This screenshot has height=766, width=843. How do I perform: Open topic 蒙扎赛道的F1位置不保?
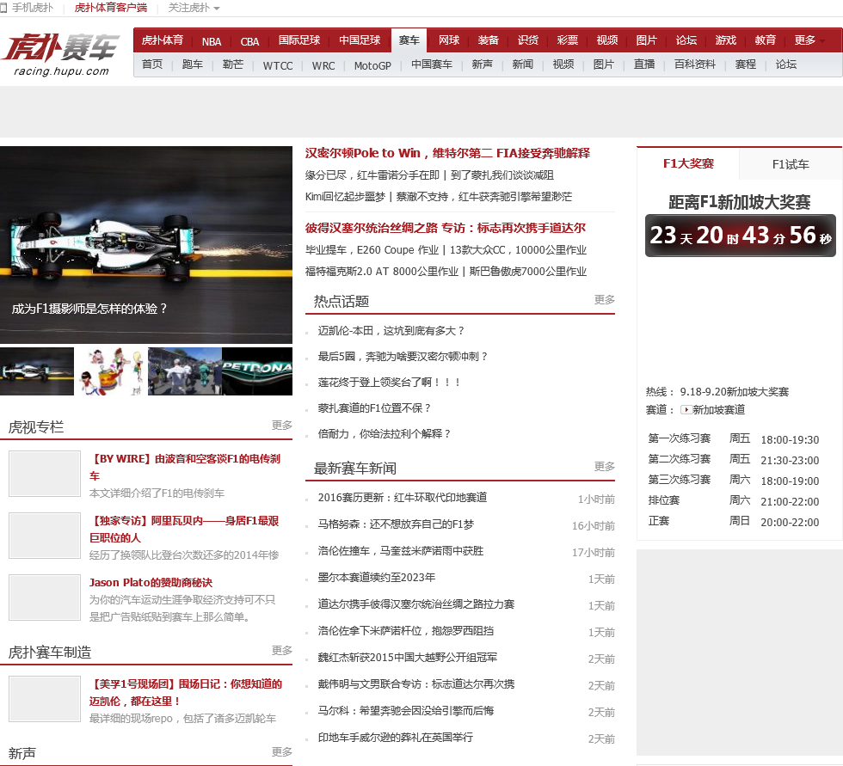(374, 408)
